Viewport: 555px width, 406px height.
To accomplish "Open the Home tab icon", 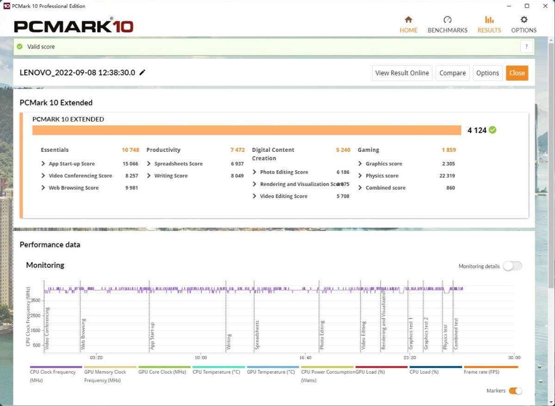I will pyautogui.click(x=408, y=20).
